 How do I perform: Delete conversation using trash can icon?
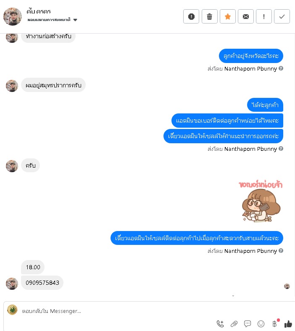209,16
